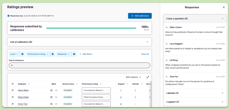
Task: Change Alexis Mata's performance rating
Action: (x=96, y=90)
